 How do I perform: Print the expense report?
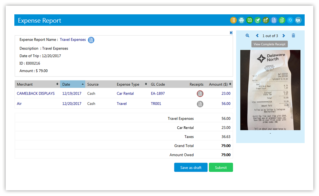pyautogui.click(x=242, y=20)
